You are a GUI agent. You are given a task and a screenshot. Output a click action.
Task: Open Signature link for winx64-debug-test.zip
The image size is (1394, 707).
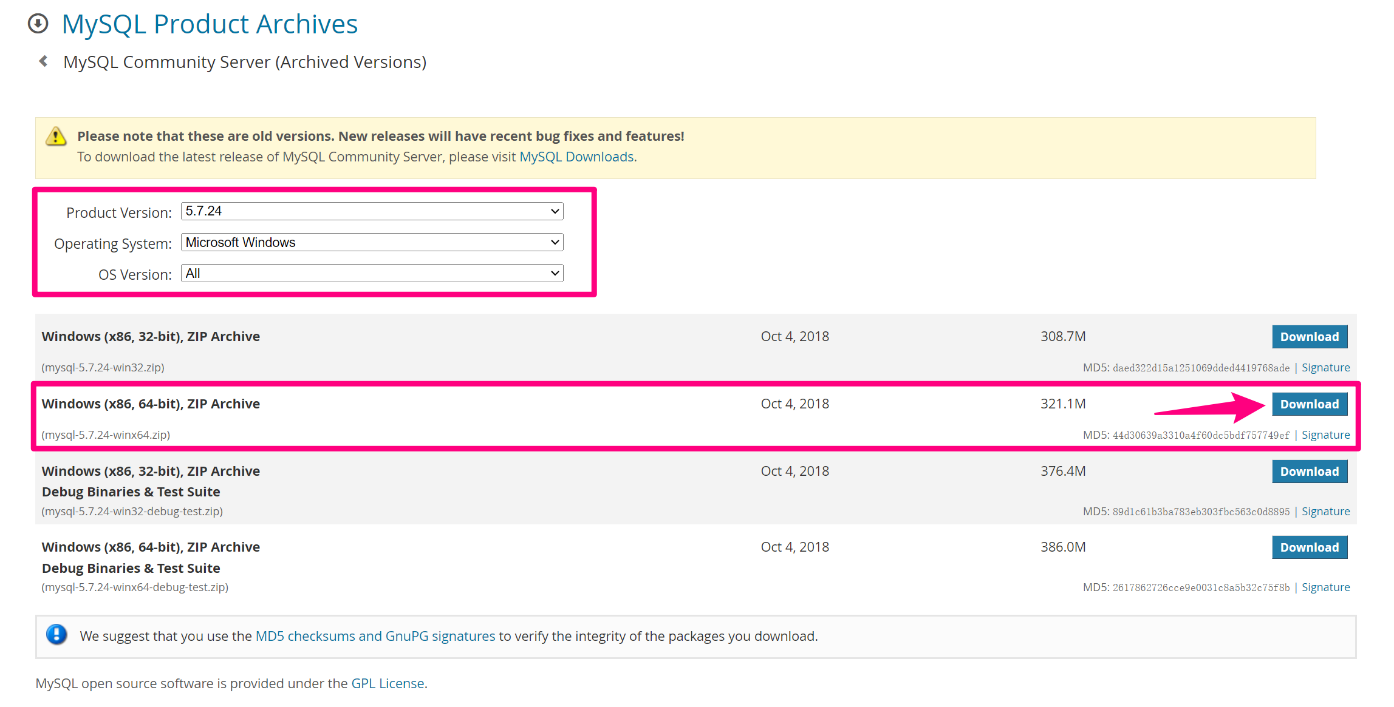pyautogui.click(x=1325, y=587)
